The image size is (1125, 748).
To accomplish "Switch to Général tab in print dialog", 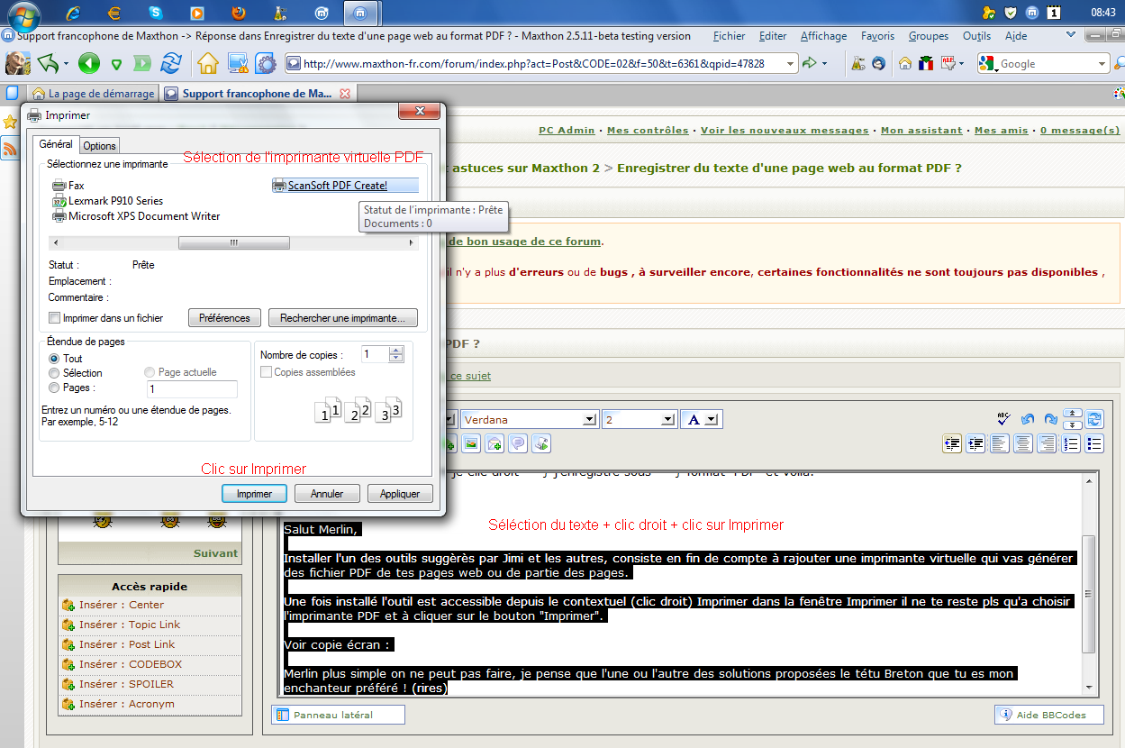I will pos(56,144).
